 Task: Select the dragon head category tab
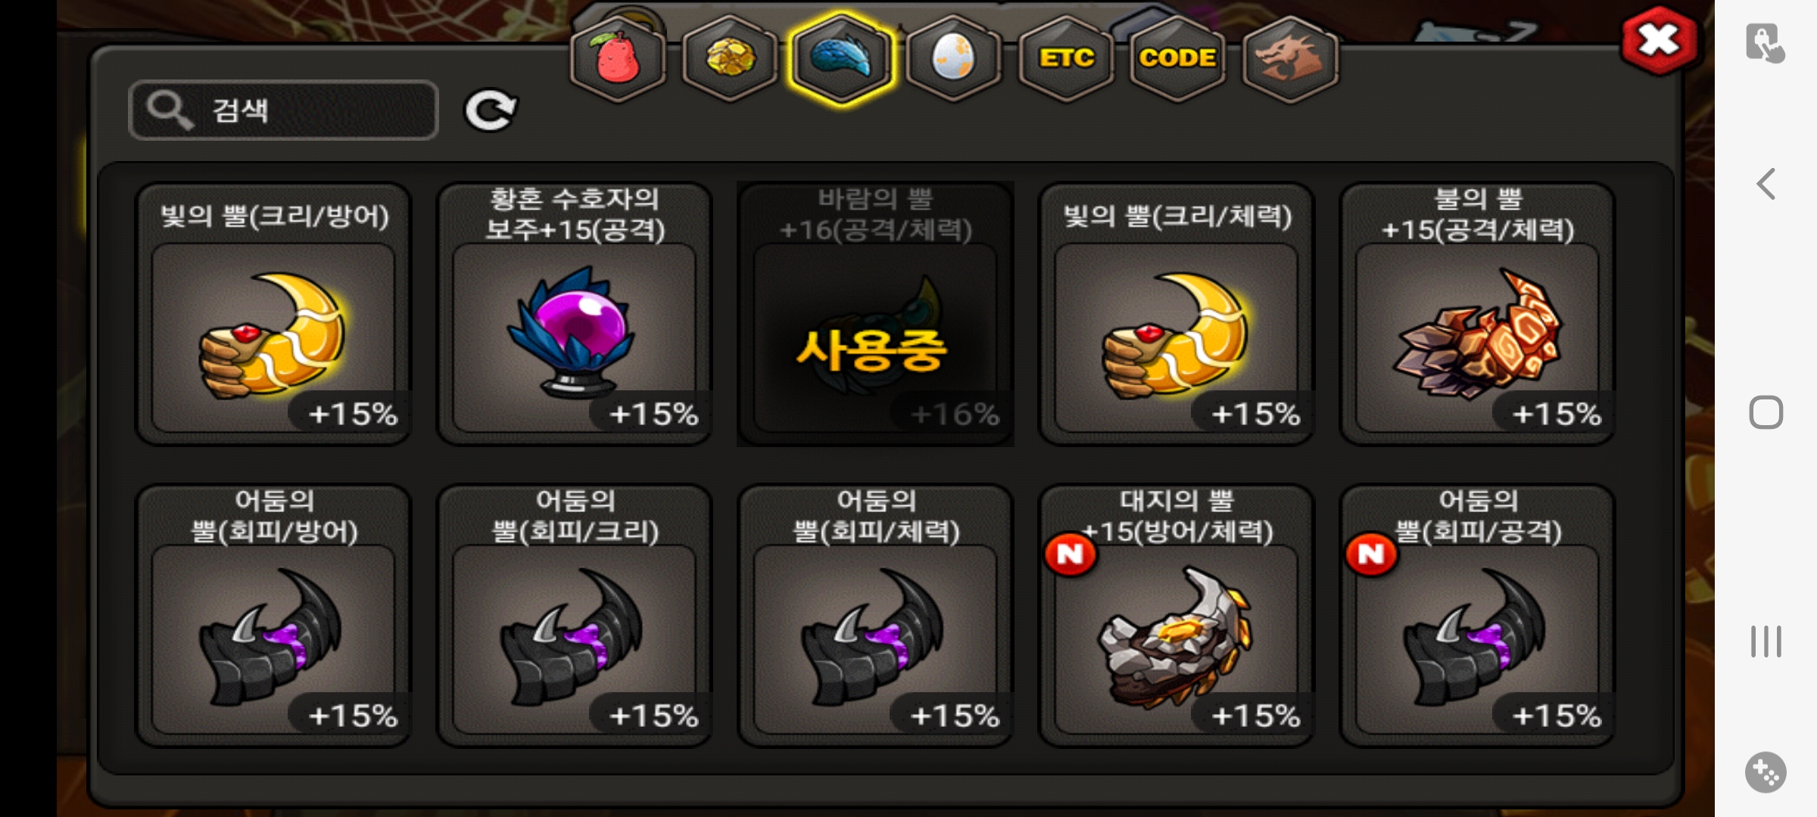(1290, 58)
